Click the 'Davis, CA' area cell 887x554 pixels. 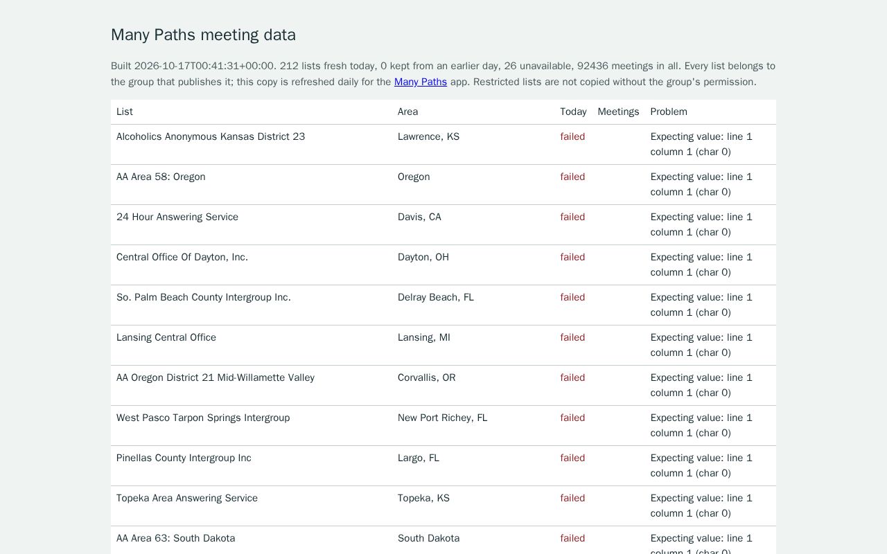(x=419, y=217)
